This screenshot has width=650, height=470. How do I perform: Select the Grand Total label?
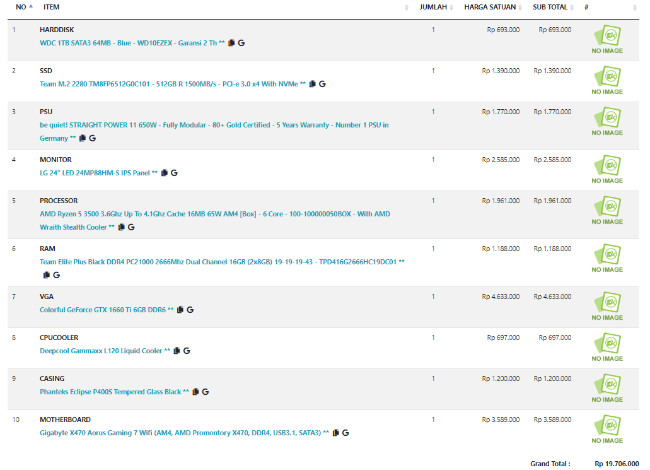pos(550,464)
